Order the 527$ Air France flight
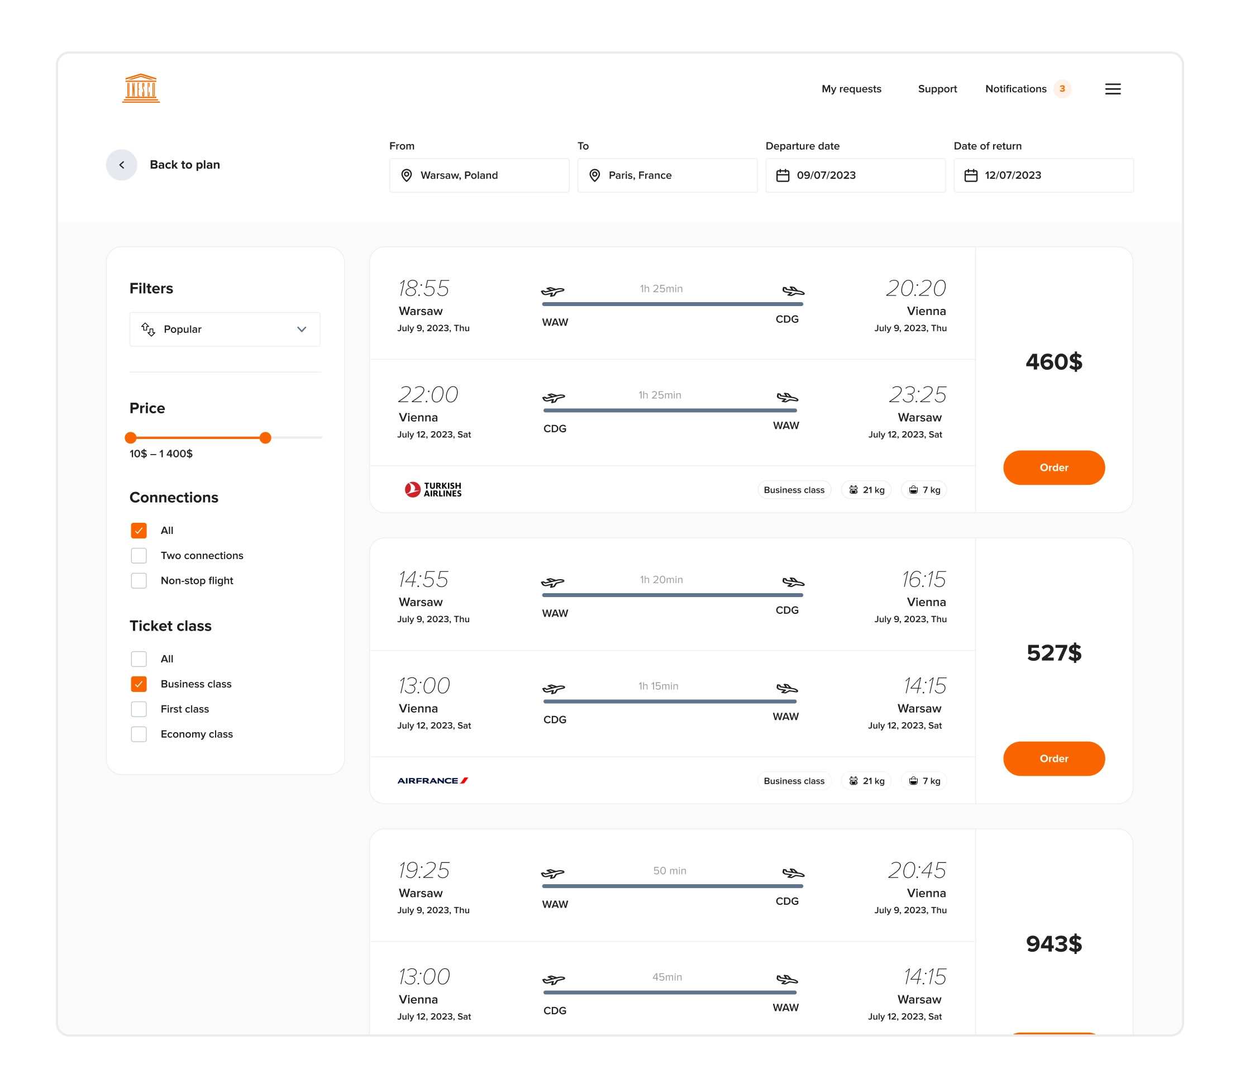 point(1053,758)
